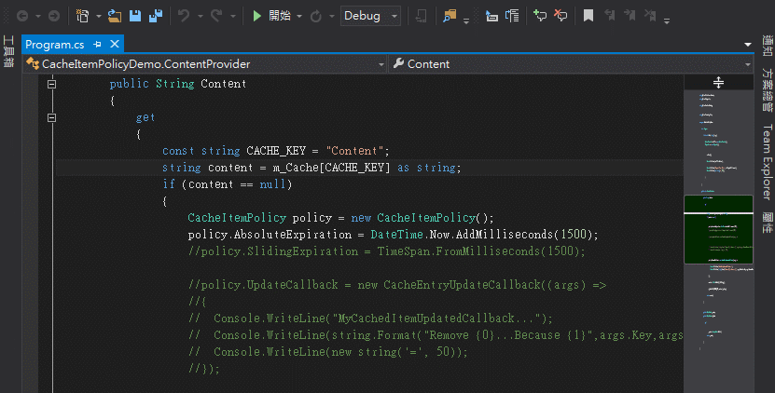The image size is (775, 393).
Task: Select the Program.cs document tab
Action: (55, 45)
